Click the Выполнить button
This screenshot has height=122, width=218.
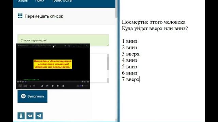click(32, 96)
